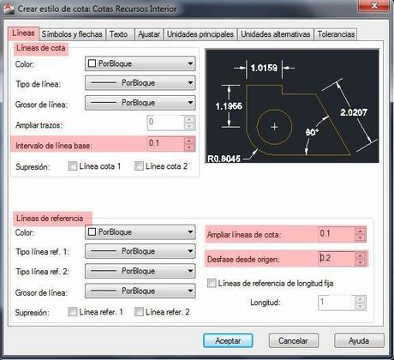
Task: Check the Línea cota 1 suppression box
Action: (x=73, y=166)
